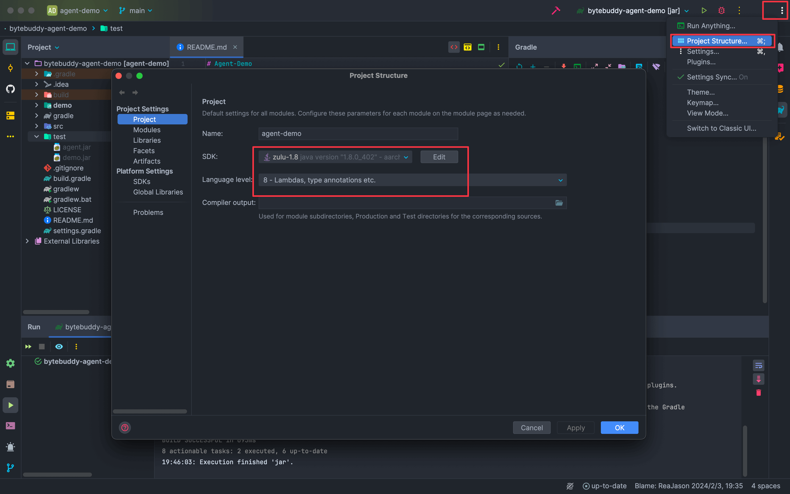
Task: Click the Plugins menu entry
Action: 701,61
